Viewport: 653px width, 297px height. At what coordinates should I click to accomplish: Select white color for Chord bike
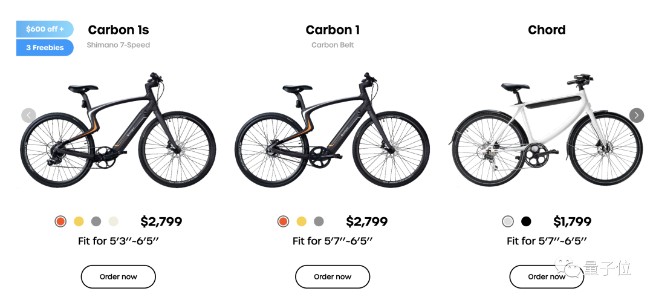point(508,221)
